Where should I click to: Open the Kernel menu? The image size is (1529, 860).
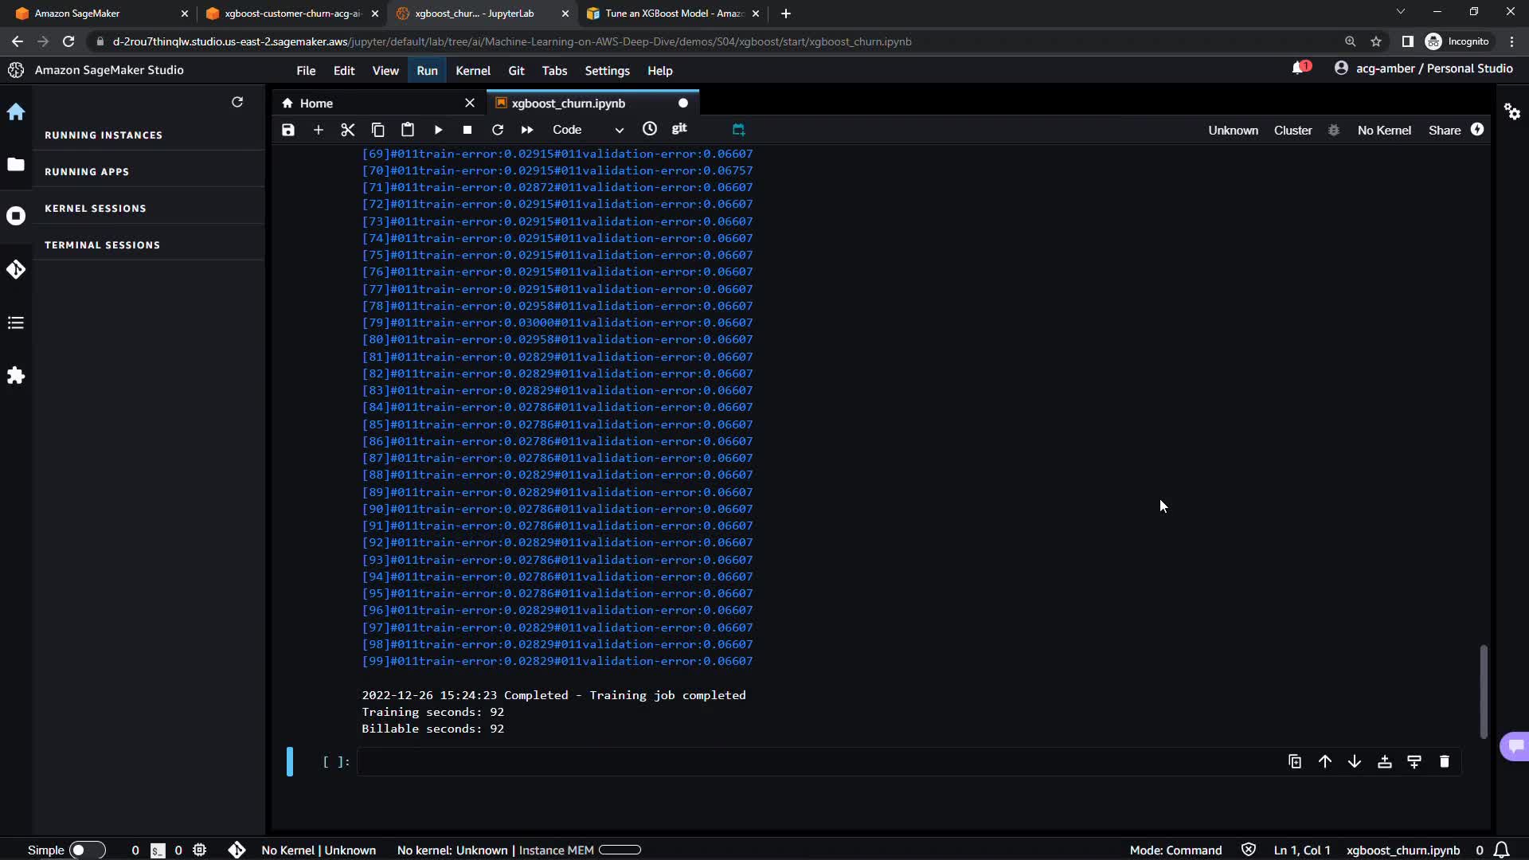[472, 71]
